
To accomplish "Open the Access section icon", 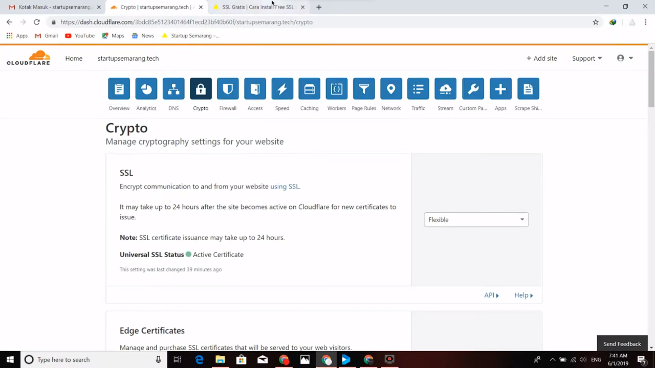I will (255, 89).
